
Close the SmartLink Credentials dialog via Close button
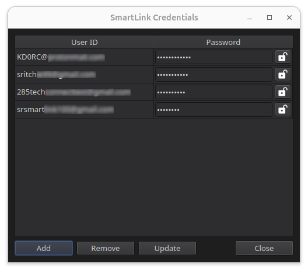(264, 248)
